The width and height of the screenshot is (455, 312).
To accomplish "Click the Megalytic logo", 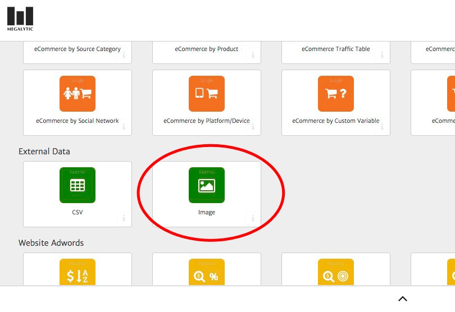I will 20,19.
